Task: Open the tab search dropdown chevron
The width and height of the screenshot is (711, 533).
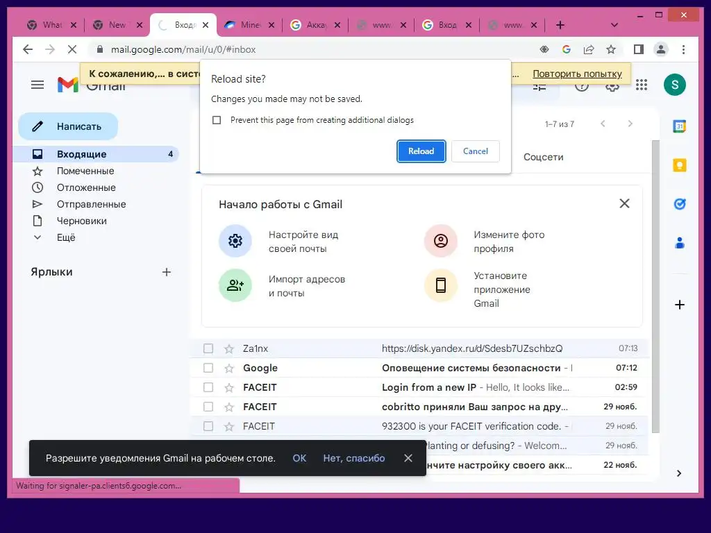Action: pyautogui.click(x=614, y=25)
